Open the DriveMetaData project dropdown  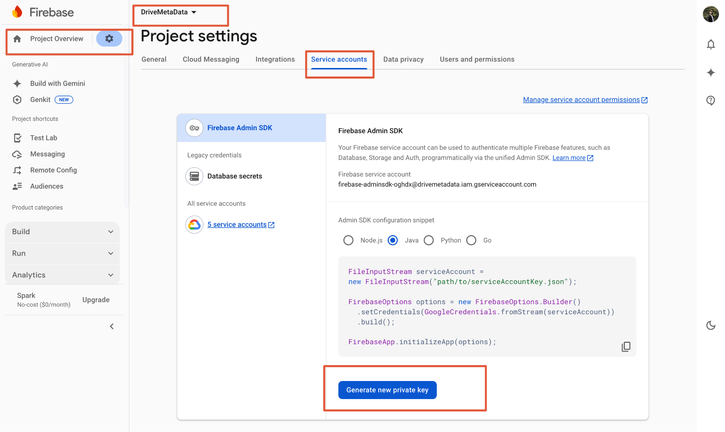tap(169, 12)
